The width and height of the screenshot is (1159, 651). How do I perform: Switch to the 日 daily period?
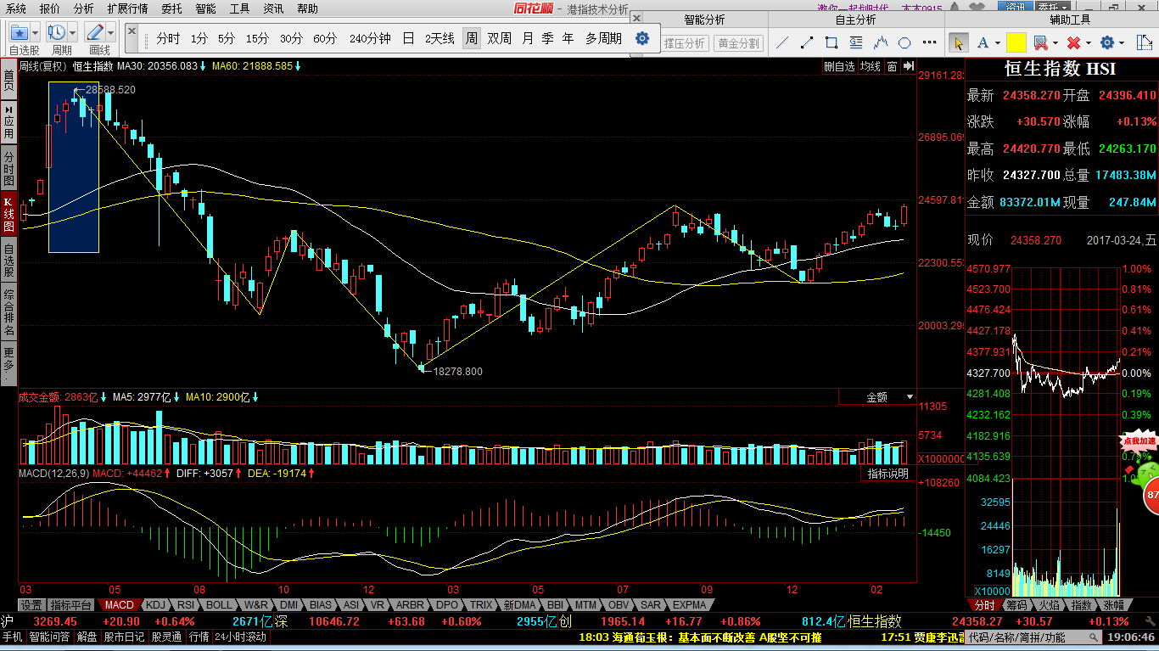pos(408,38)
